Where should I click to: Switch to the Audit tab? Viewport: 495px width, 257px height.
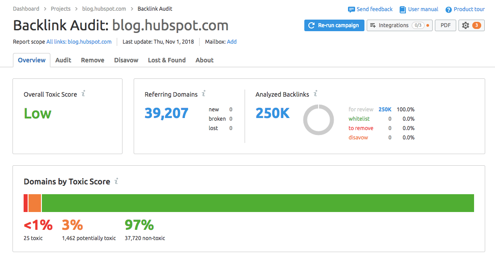click(x=63, y=60)
